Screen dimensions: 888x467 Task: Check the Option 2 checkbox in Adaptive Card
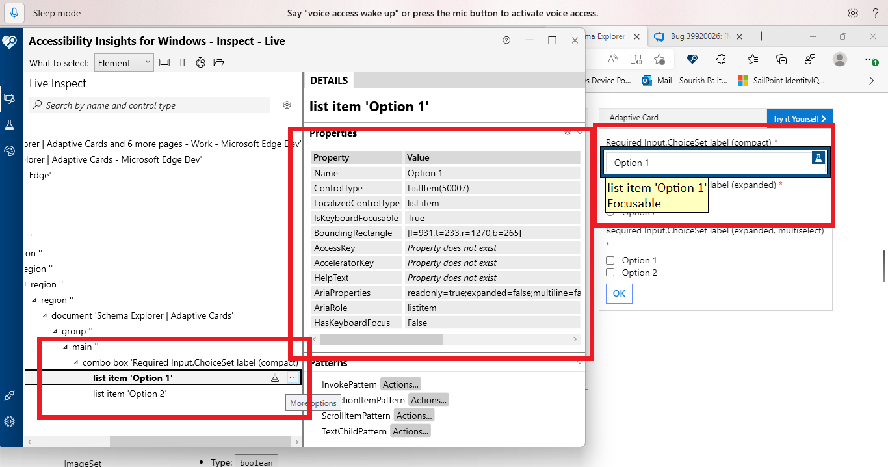point(610,272)
